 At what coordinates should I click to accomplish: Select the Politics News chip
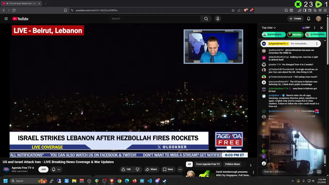(x=232, y=164)
